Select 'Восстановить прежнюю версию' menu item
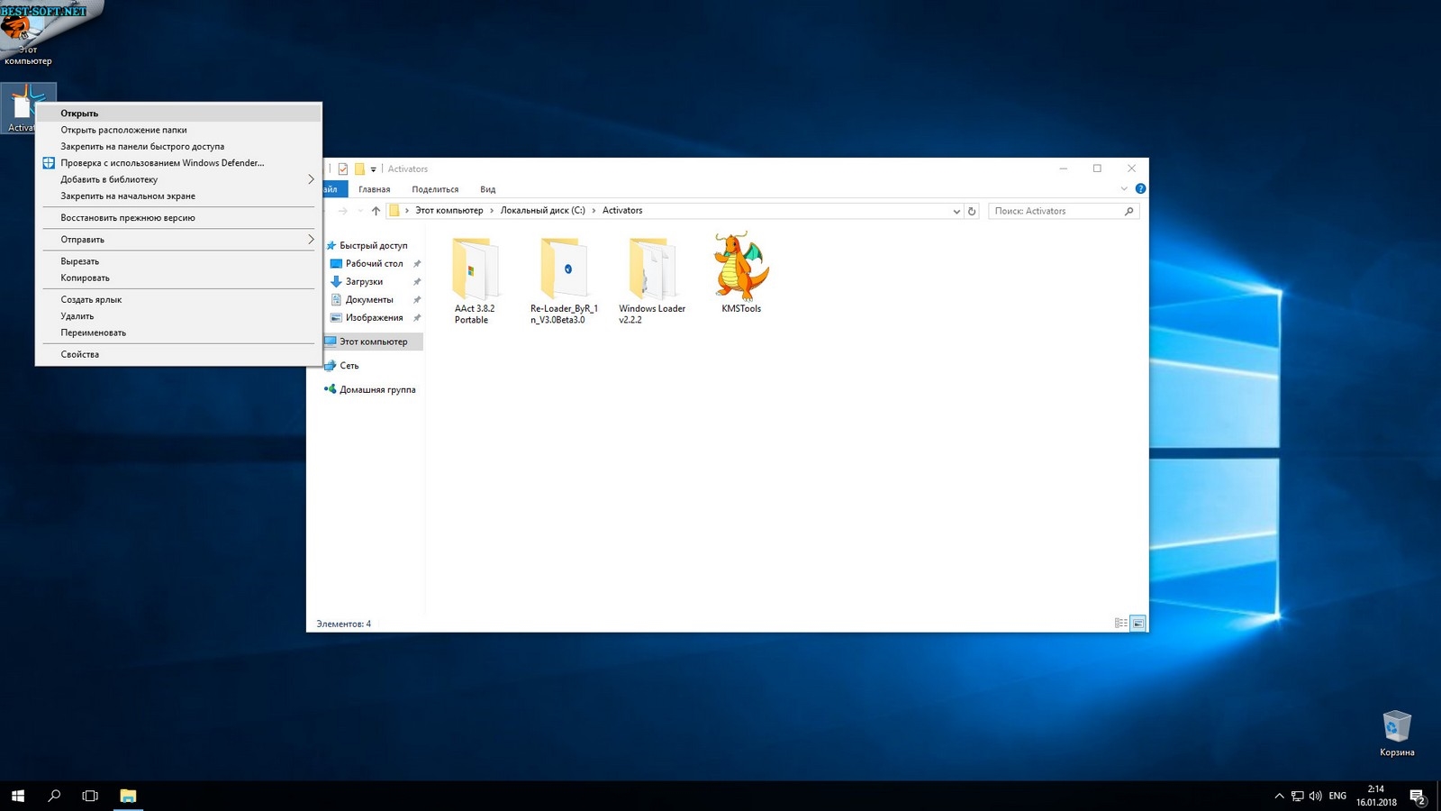The height and width of the screenshot is (811, 1441). coord(178,218)
